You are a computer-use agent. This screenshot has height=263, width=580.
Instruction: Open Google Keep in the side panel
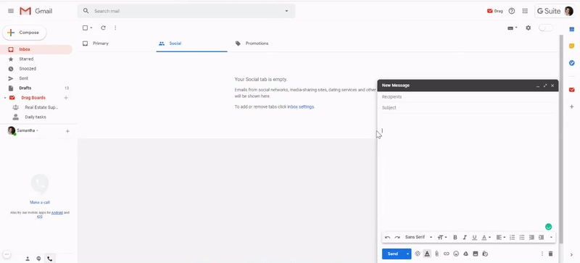pos(571,46)
